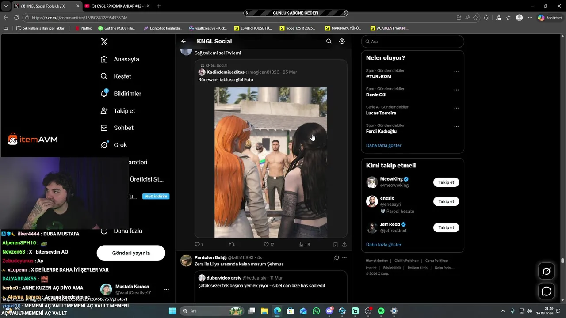
Task: Open more options on Pantolon Balığı post
Action: click(344, 257)
